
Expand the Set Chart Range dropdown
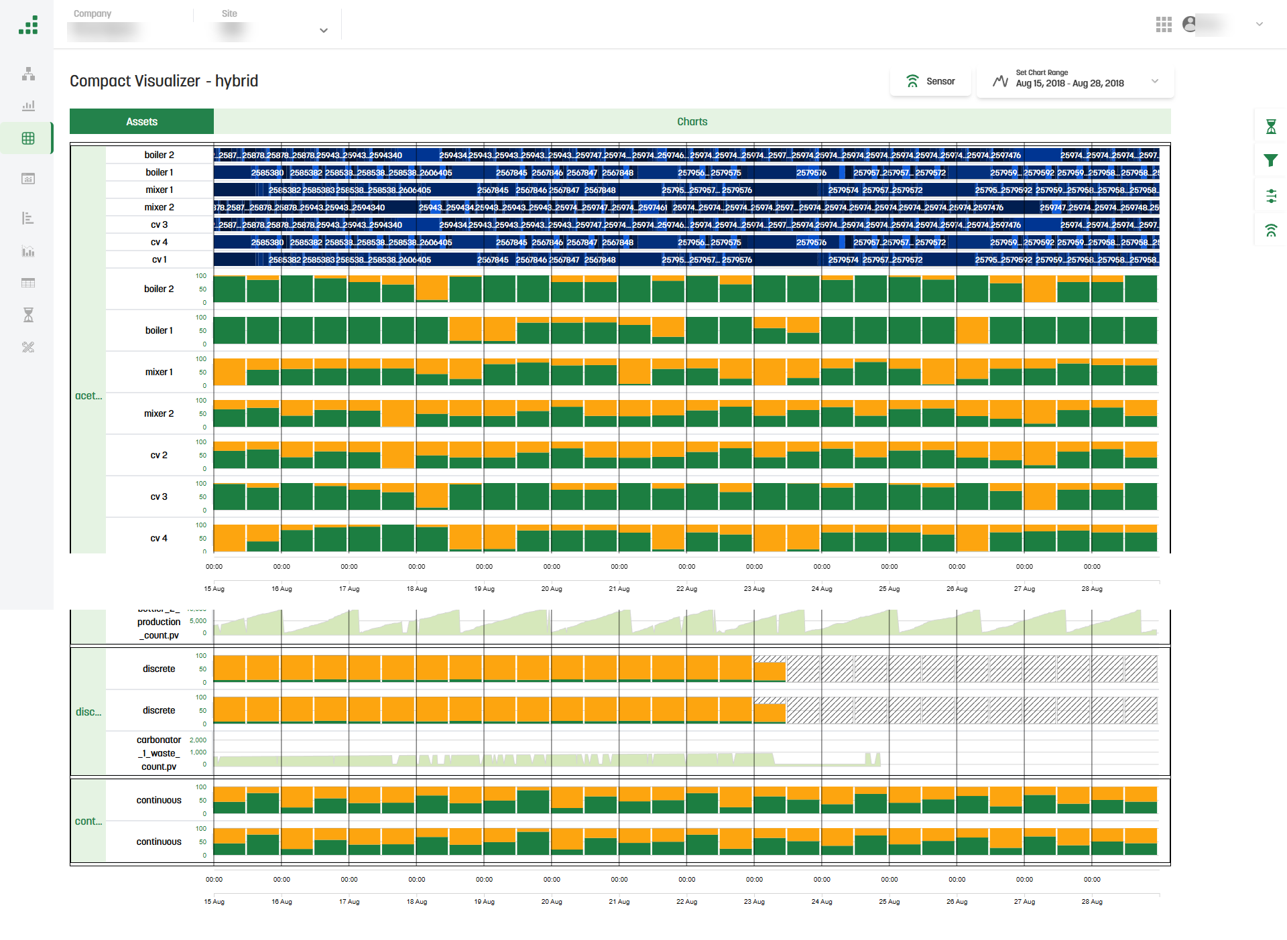coord(1155,81)
